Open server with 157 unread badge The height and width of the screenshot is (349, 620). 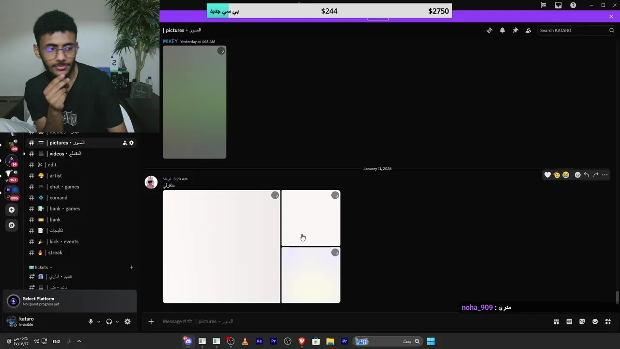tap(12, 175)
